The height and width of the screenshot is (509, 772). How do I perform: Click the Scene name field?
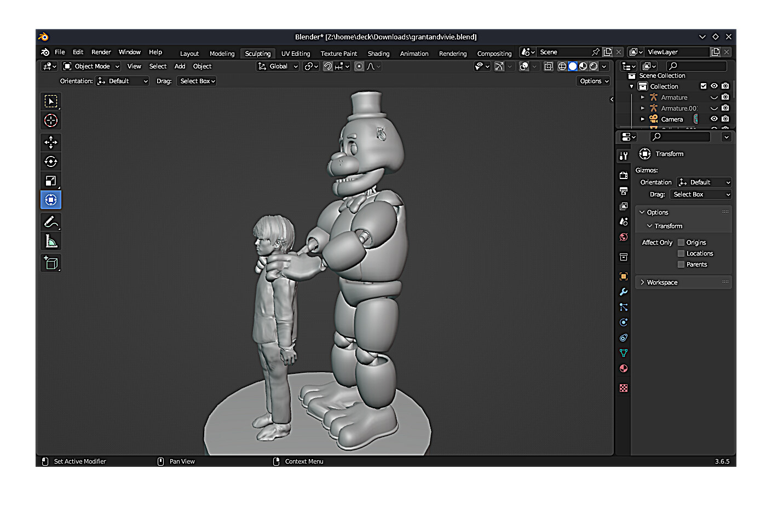564,52
